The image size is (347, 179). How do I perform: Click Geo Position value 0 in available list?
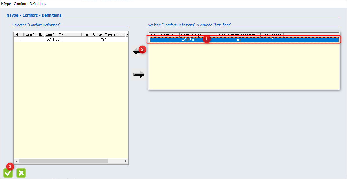click(272, 40)
